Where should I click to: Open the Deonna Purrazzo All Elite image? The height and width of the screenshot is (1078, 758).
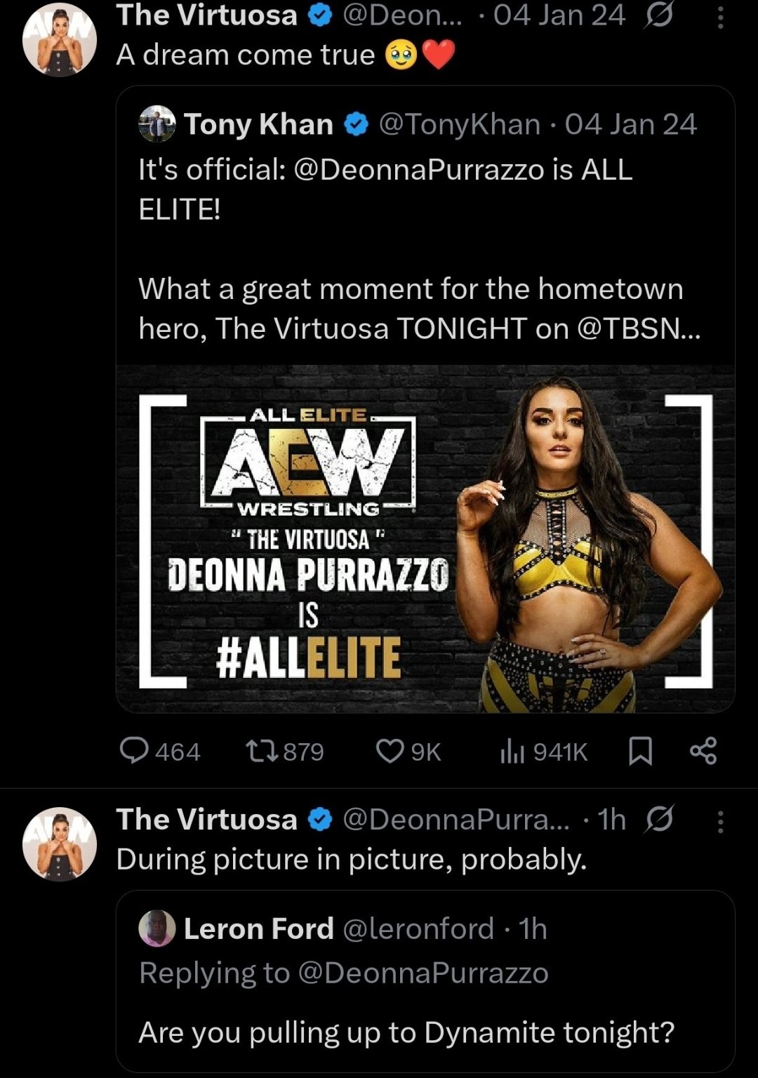425,538
